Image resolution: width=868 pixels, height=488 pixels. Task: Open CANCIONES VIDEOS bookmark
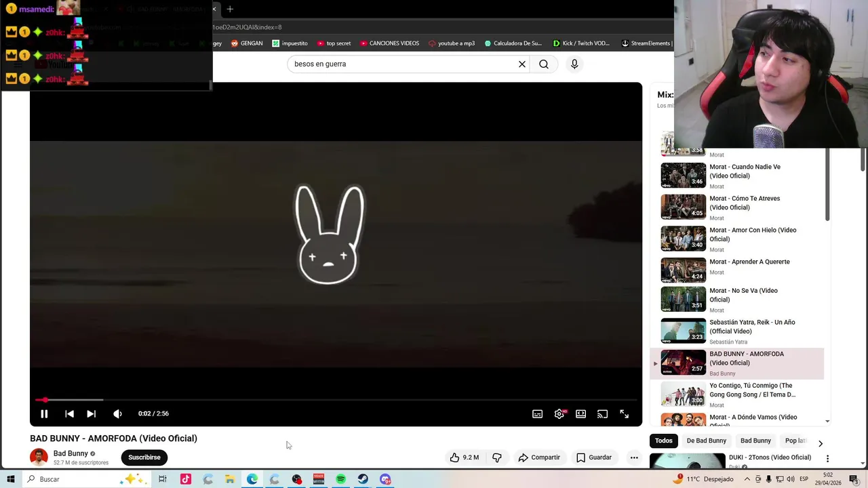tap(389, 43)
